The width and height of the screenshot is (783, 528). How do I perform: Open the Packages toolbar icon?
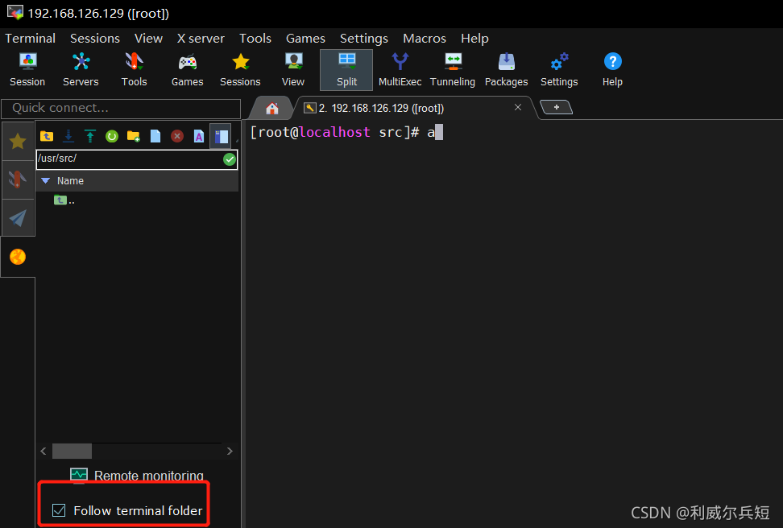(x=507, y=70)
